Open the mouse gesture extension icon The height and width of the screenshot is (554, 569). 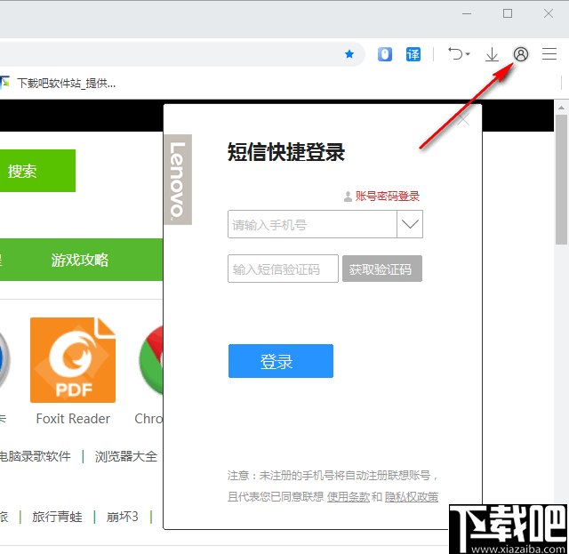pos(385,54)
